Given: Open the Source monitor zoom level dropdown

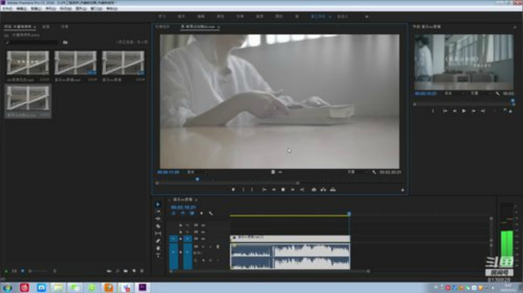Looking at the screenshot, I should click(197, 172).
